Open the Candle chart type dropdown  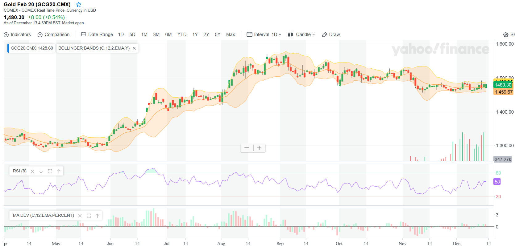[301, 34]
